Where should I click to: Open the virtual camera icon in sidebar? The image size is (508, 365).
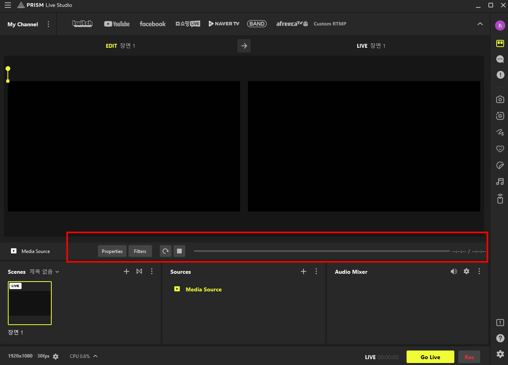[x=500, y=116]
